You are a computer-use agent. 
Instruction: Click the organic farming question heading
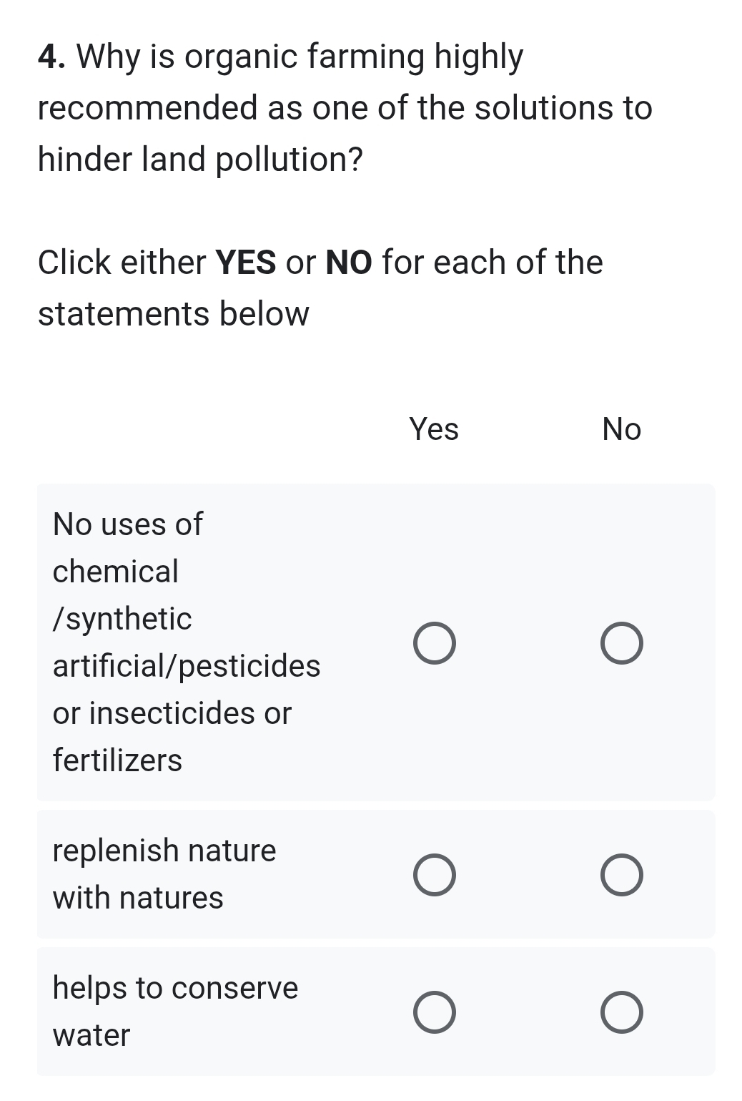pyautogui.click(x=345, y=107)
